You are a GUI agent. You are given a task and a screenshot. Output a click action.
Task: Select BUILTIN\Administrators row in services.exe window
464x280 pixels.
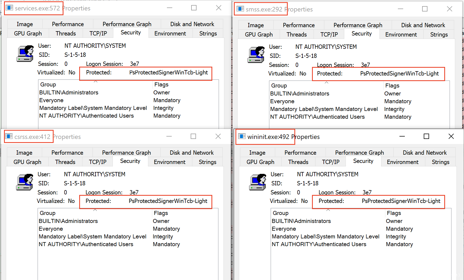129,93
